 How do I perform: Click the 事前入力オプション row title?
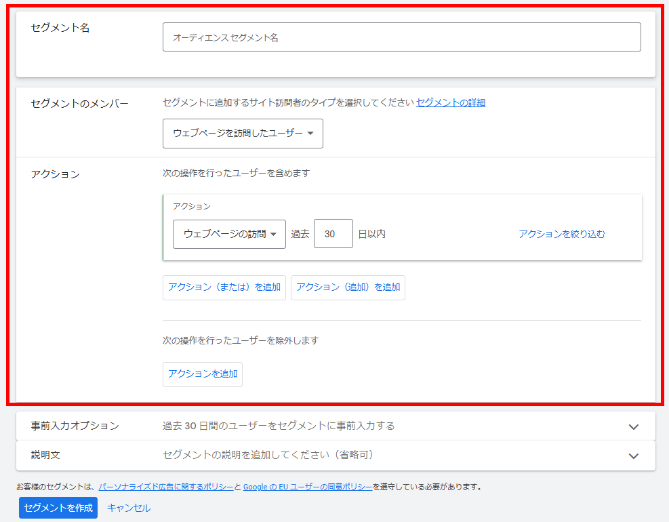coord(75,426)
